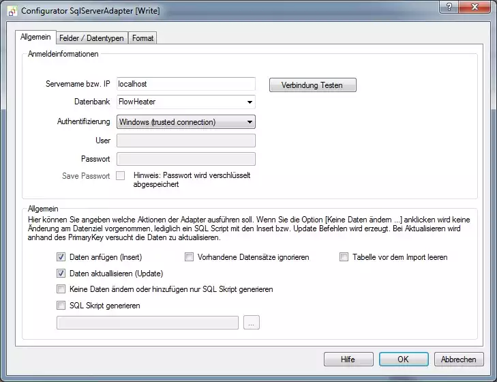Screen dimensions: 497x382
Task: Open the Format tab
Action: point(143,38)
